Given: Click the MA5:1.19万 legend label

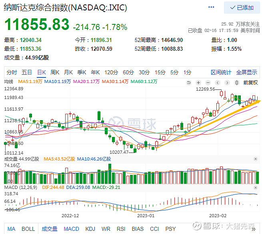Looking at the screenshot, I should (x=30, y=81).
